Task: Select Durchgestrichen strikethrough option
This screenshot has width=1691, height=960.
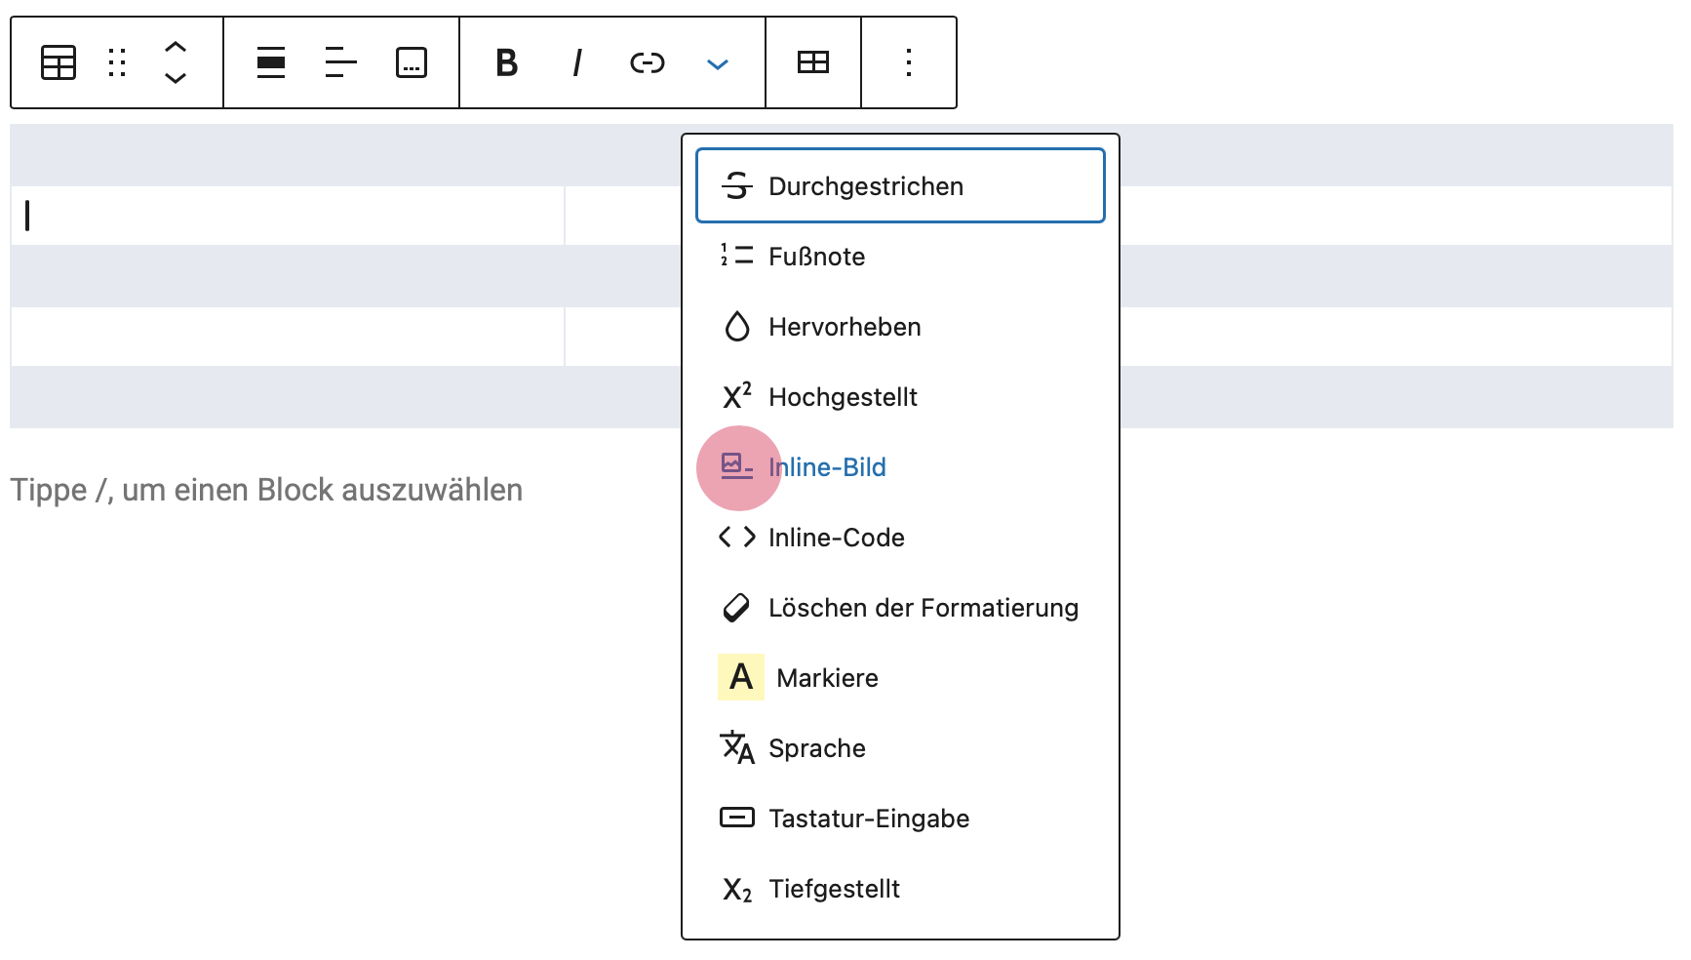Action: click(x=900, y=186)
